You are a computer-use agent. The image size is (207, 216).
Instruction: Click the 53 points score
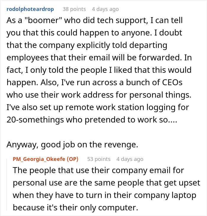pyautogui.click(x=99, y=159)
